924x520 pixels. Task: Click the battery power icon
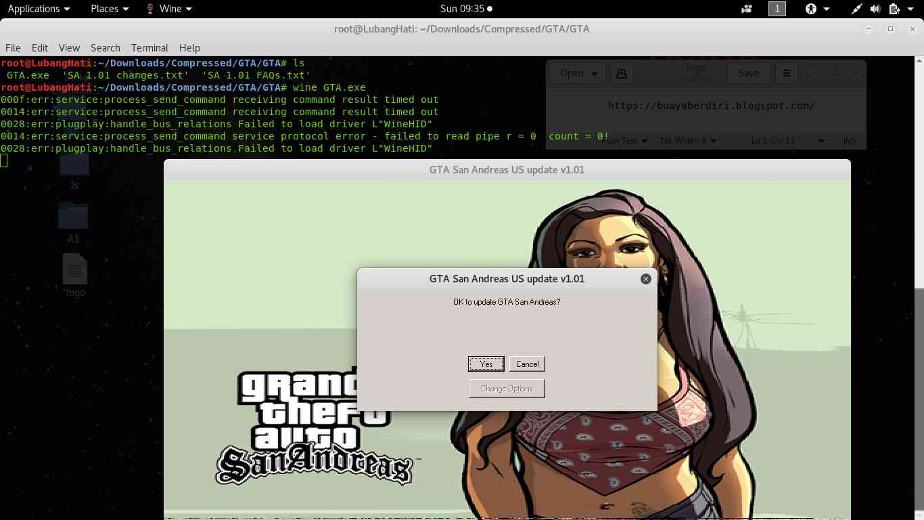coord(894,9)
